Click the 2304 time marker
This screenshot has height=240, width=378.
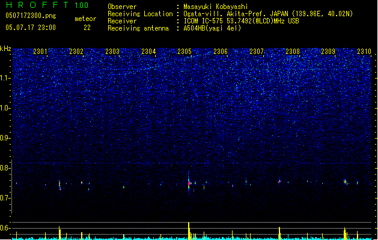[148, 52]
